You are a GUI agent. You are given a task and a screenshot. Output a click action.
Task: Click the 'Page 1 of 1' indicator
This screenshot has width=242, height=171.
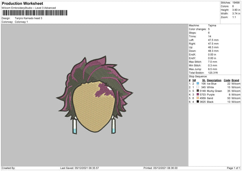coord(234,168)
